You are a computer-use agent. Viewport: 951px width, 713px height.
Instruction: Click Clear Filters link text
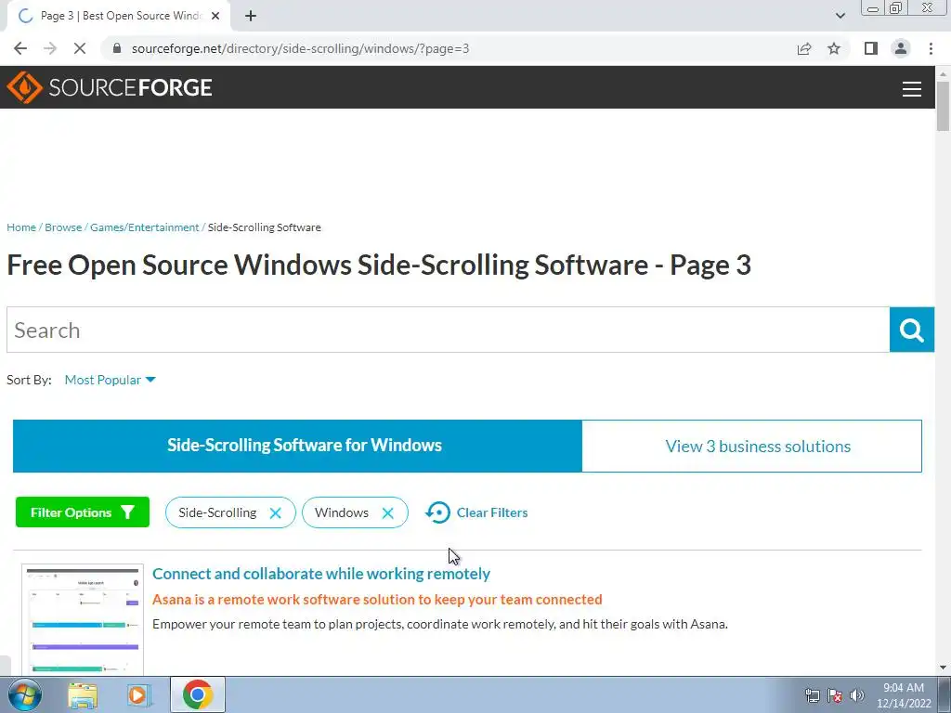[492, 512]
